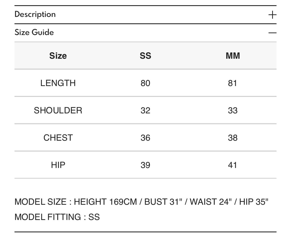Click the SS chest value 36
The width and height of the screenshot is (291, 240).
coord(145,138)
